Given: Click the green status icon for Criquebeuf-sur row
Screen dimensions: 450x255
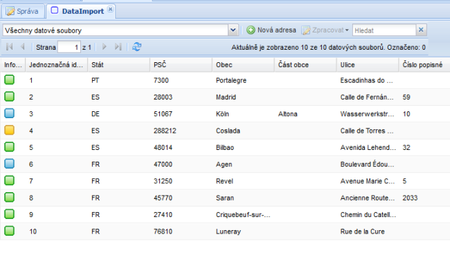Looking at the screenshot, I should 9,214.
